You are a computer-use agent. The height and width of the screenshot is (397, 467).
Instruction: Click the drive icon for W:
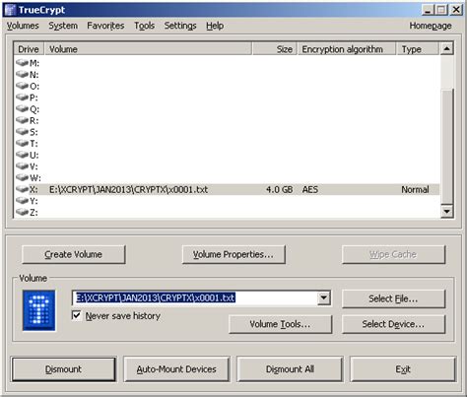point(22,177)
